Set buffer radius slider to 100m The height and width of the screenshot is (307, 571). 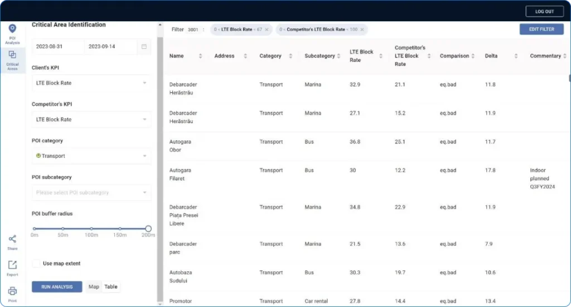[91, 229]
